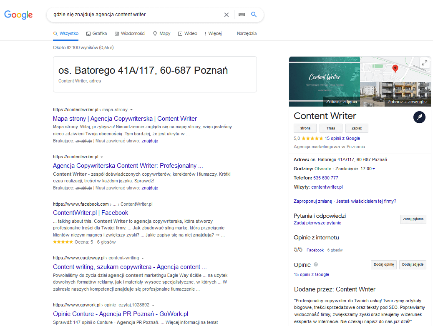Viewport: 433px width, 326px height.
Task: Call phone number 535 690 777
Action: coord(325,178)
